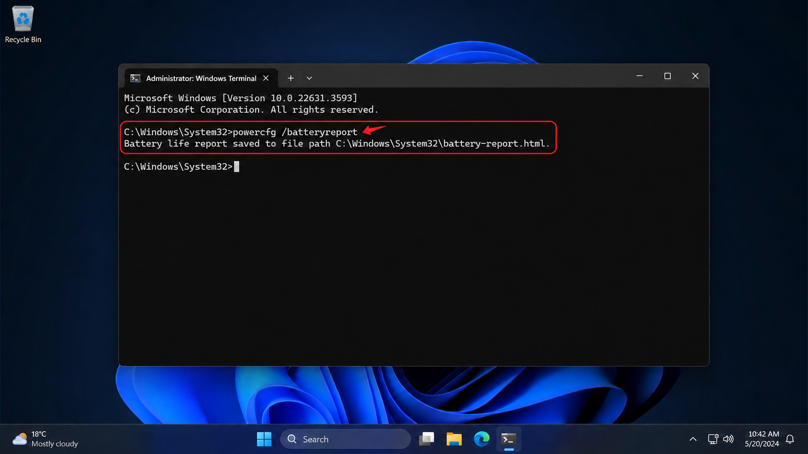The image size is (808, 454).
Task: Open the Recycle Bin desktop icon
Action: (23, 24)
